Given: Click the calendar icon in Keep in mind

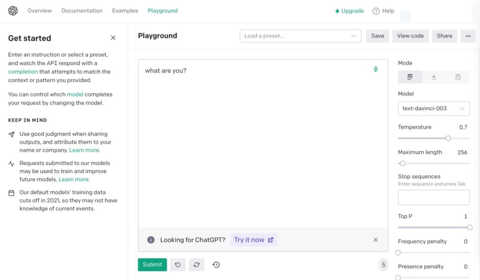Looking at the screenshot, I should tap(11, 193).
